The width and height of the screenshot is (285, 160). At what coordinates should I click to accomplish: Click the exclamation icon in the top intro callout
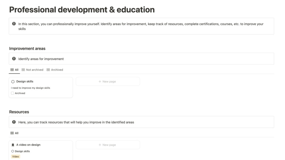coord(14,24)
